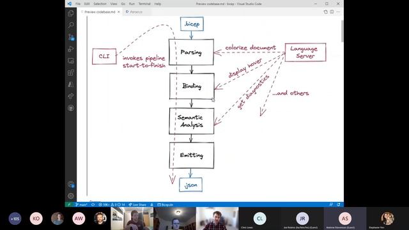Viewport: 409px width, 230px height.
Task: Select the KO participant avatar
Action: [x=36, y=218]
